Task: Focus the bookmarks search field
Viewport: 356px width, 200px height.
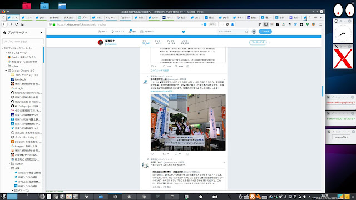Action: click(23, 41)
